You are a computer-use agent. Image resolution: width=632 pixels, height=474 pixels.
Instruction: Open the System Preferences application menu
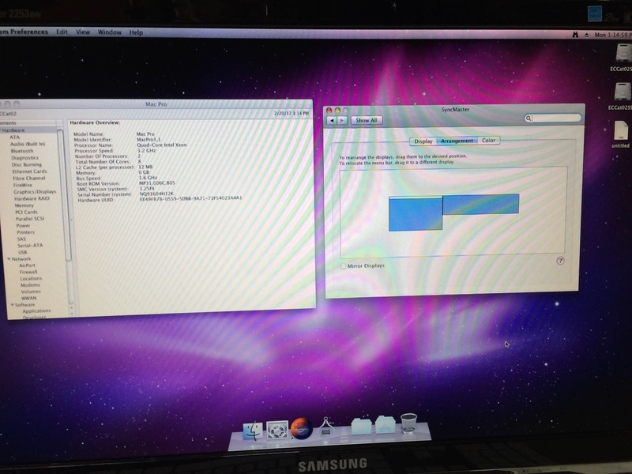click(x=24, y=32)
